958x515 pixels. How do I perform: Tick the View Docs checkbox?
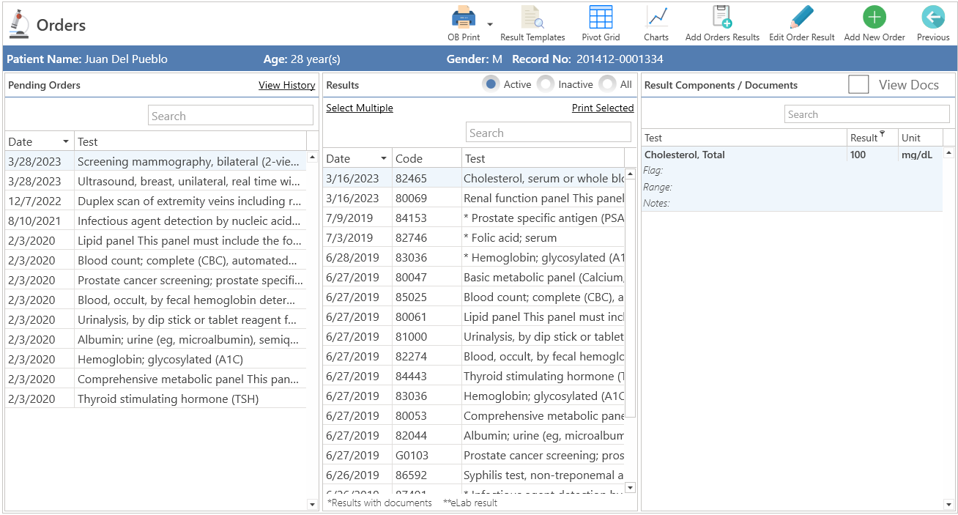[x=858, y=84]
